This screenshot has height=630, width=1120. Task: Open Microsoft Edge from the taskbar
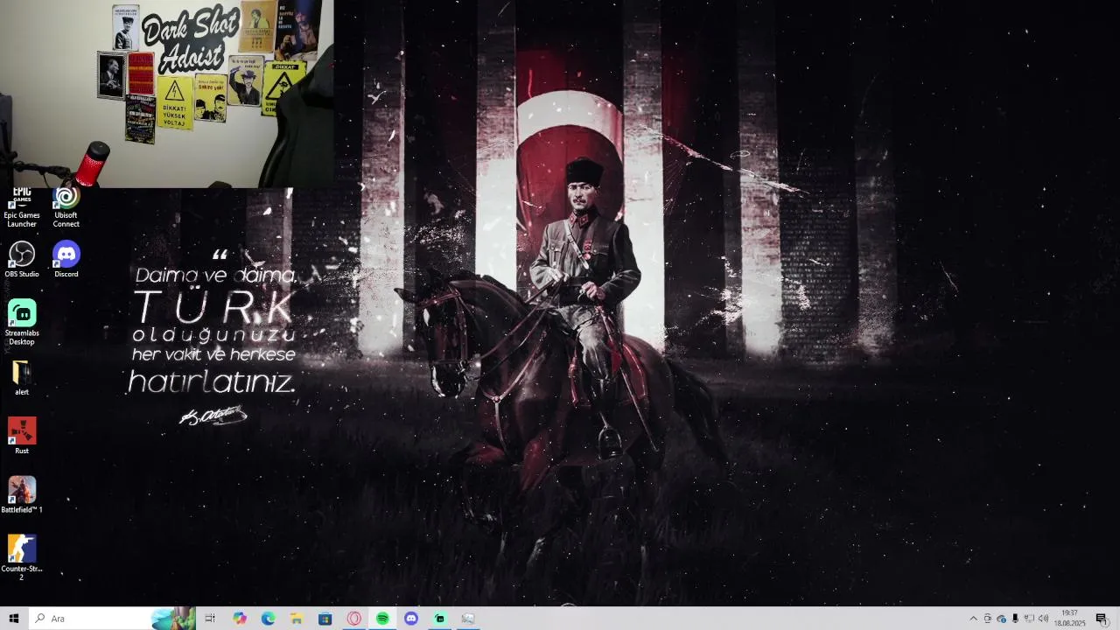[x=268, y=619]
